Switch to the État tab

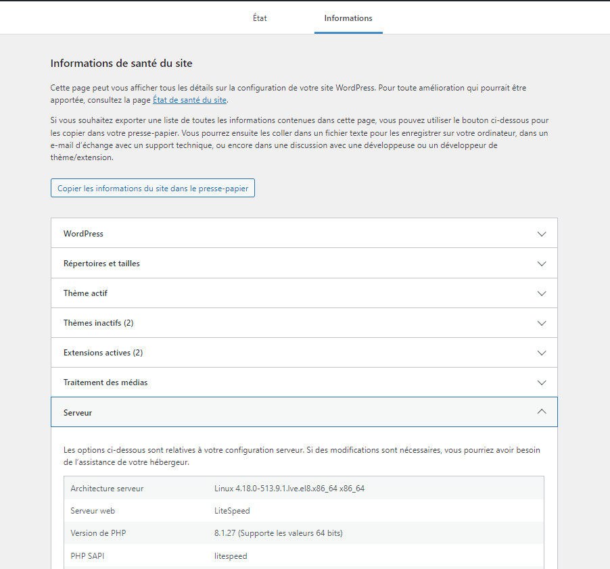[x=260, y=18]
